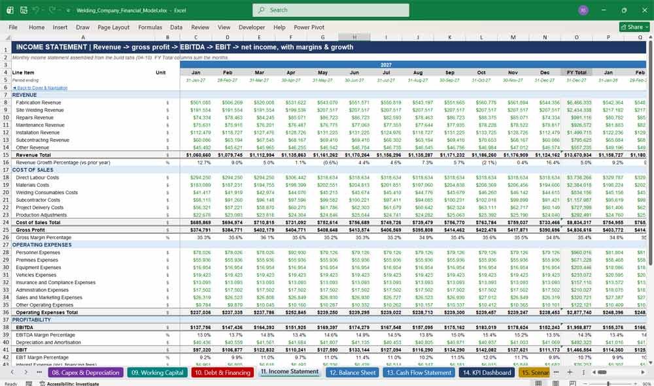This screenshot has height=386, width=654.
Task: Switch to the Insert ribbon tab
Action: (x=60, y=27)
